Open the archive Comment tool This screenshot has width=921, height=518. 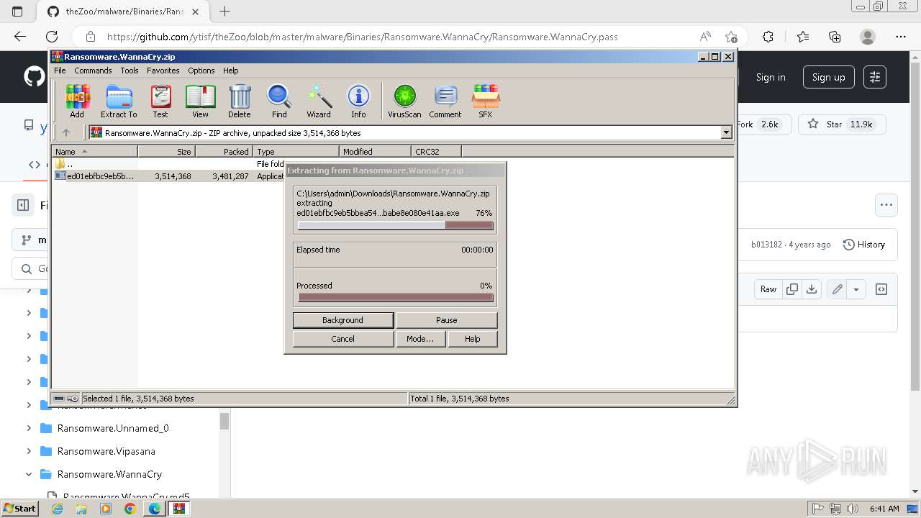tap(445, 101)
